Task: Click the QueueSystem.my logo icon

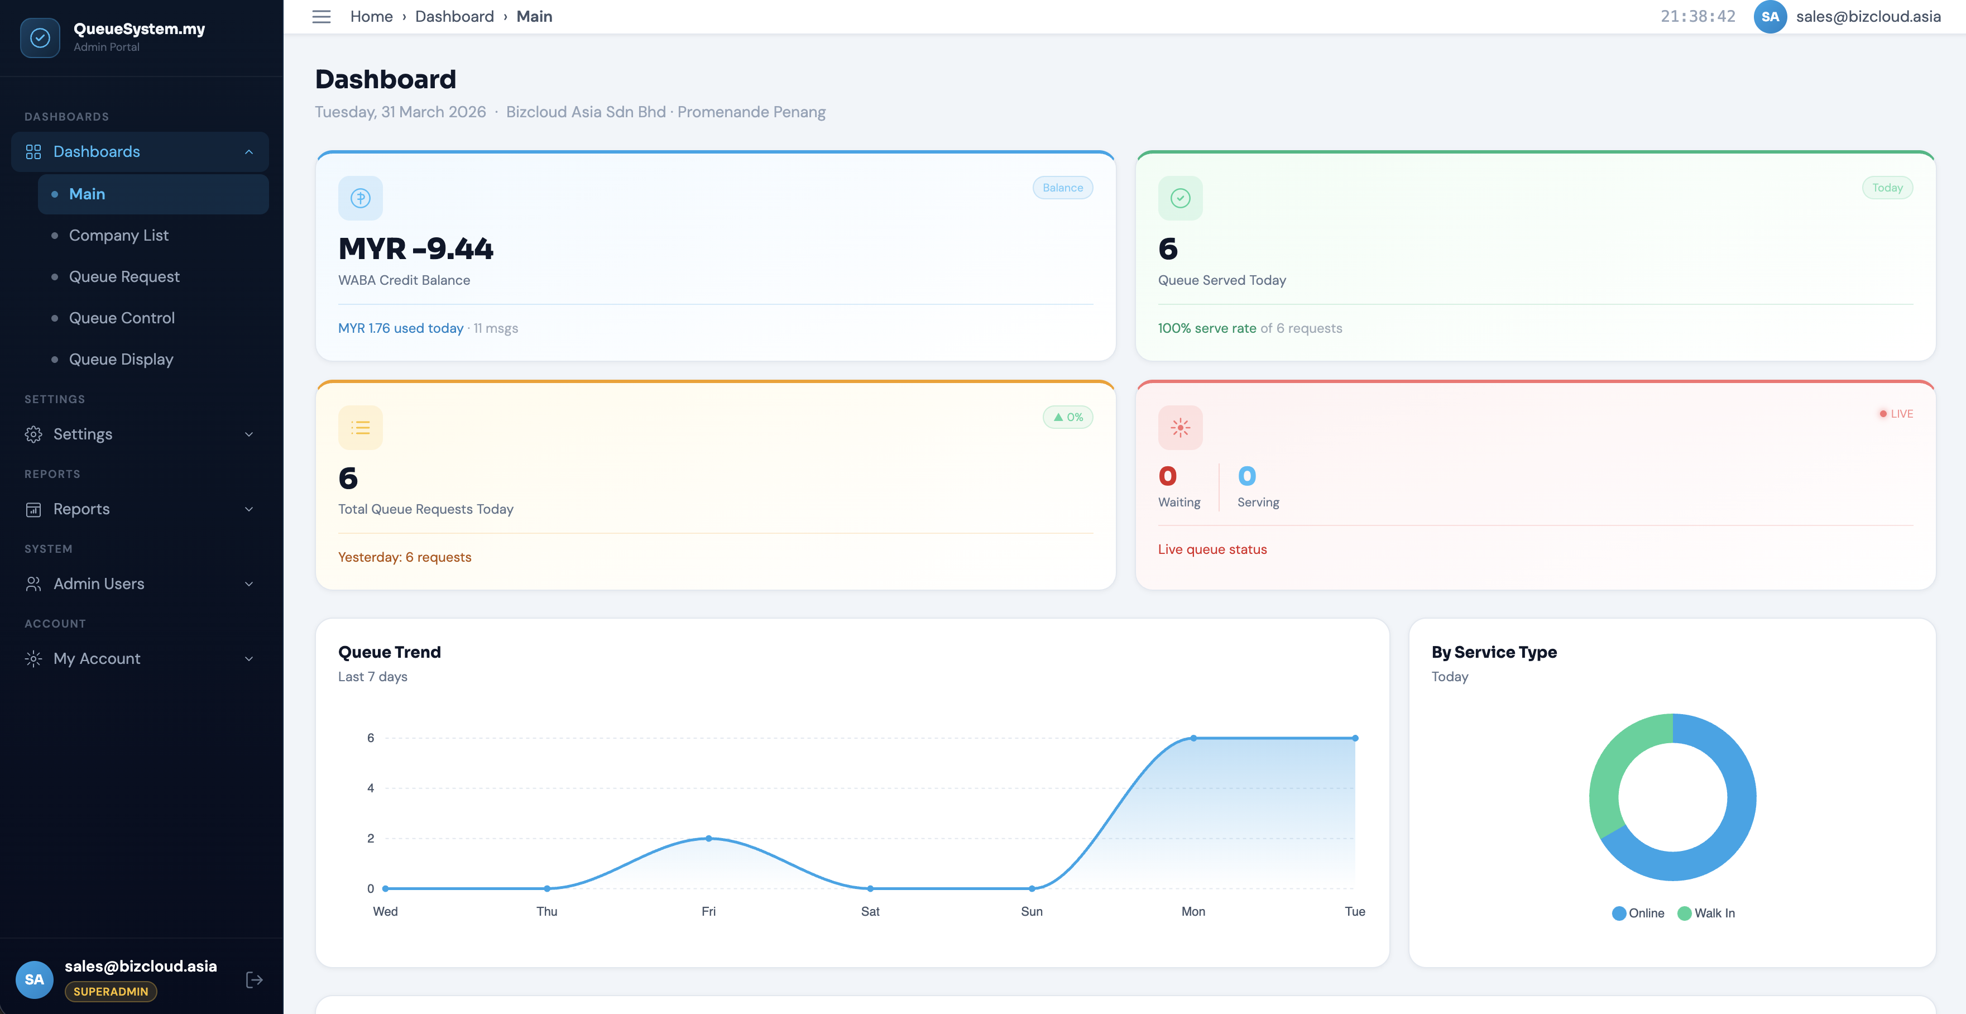Action: point(40,37)
